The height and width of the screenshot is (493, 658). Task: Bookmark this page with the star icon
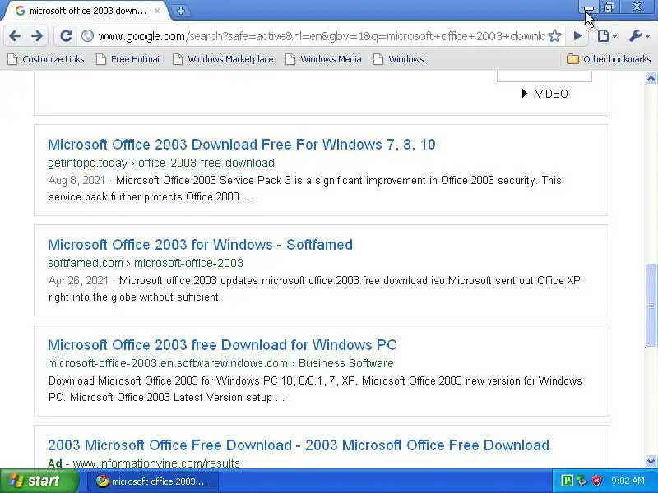point(554,36)
